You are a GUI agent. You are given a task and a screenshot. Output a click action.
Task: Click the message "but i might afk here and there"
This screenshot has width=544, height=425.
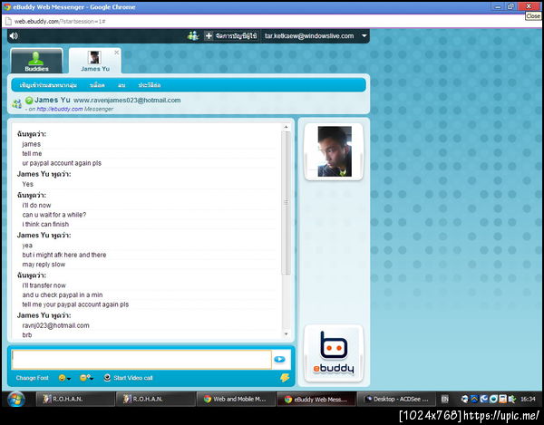point(64,255)
